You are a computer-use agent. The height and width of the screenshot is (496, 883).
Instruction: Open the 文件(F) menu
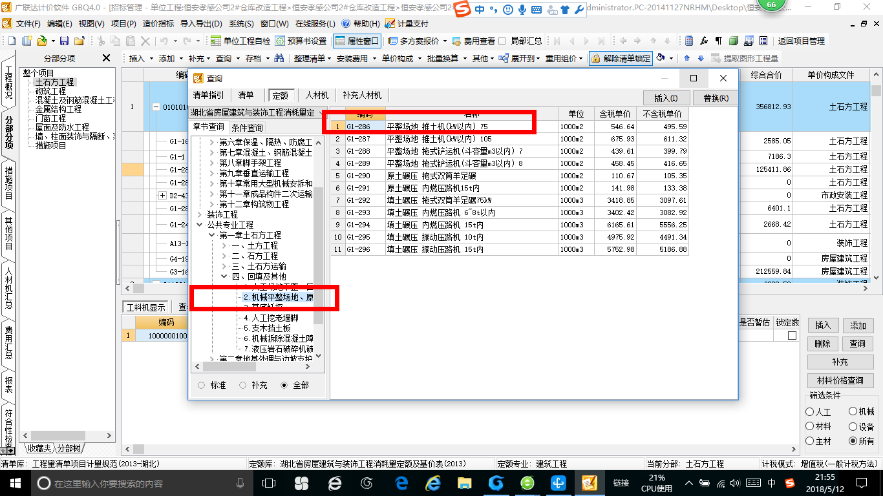point(28,24)
